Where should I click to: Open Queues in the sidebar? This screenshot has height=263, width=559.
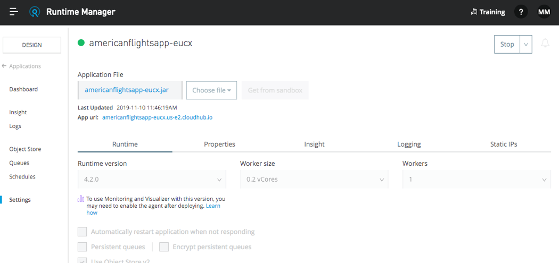(x=19, y=163)
